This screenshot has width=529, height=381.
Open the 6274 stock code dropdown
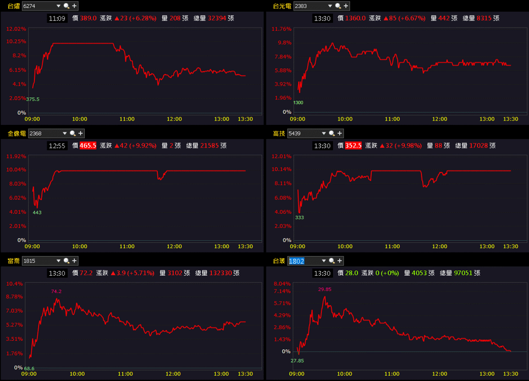coord(58,6)
